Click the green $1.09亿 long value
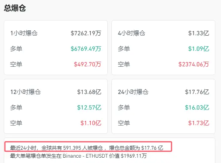 199,49
